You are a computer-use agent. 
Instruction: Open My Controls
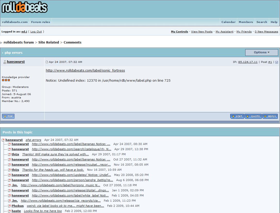pos(180,32)
